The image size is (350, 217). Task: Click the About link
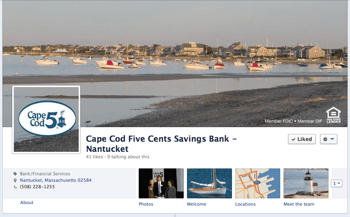27,202
